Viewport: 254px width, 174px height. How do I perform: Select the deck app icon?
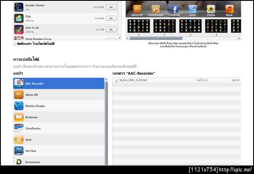19,140
